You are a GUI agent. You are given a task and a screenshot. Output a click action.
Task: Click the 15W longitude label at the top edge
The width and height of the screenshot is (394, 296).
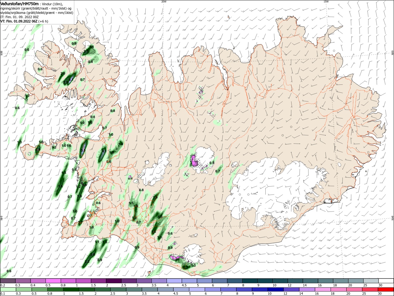326,2
